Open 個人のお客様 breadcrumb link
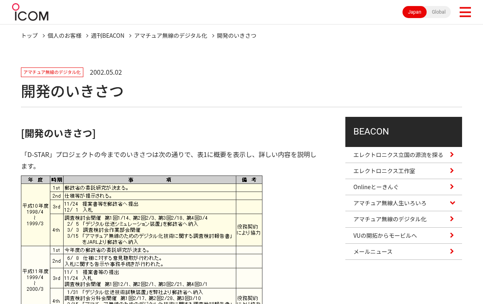The height and width of the screenshot is (304, 483). click(x=64, y=36)
